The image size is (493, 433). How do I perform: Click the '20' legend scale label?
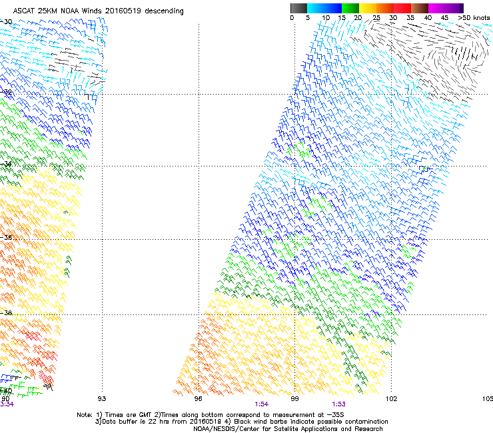pyautogui.click(x=358, y=18)
